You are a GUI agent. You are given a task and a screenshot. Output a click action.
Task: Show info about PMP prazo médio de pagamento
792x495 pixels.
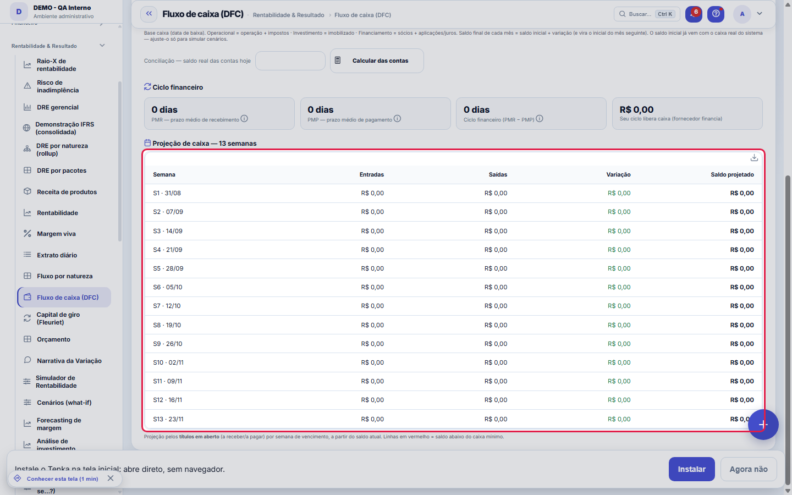[397, 119]
